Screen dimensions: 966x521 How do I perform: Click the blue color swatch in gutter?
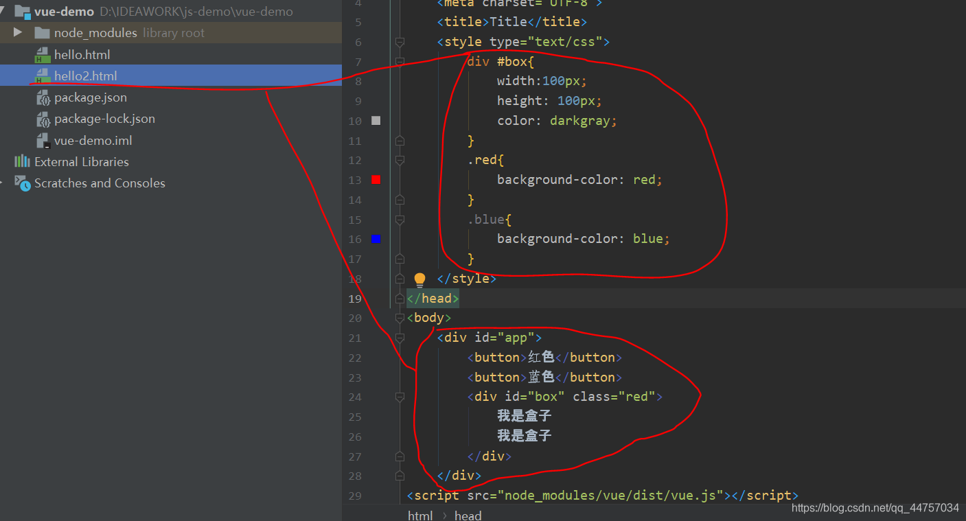[x=376, y=239]
